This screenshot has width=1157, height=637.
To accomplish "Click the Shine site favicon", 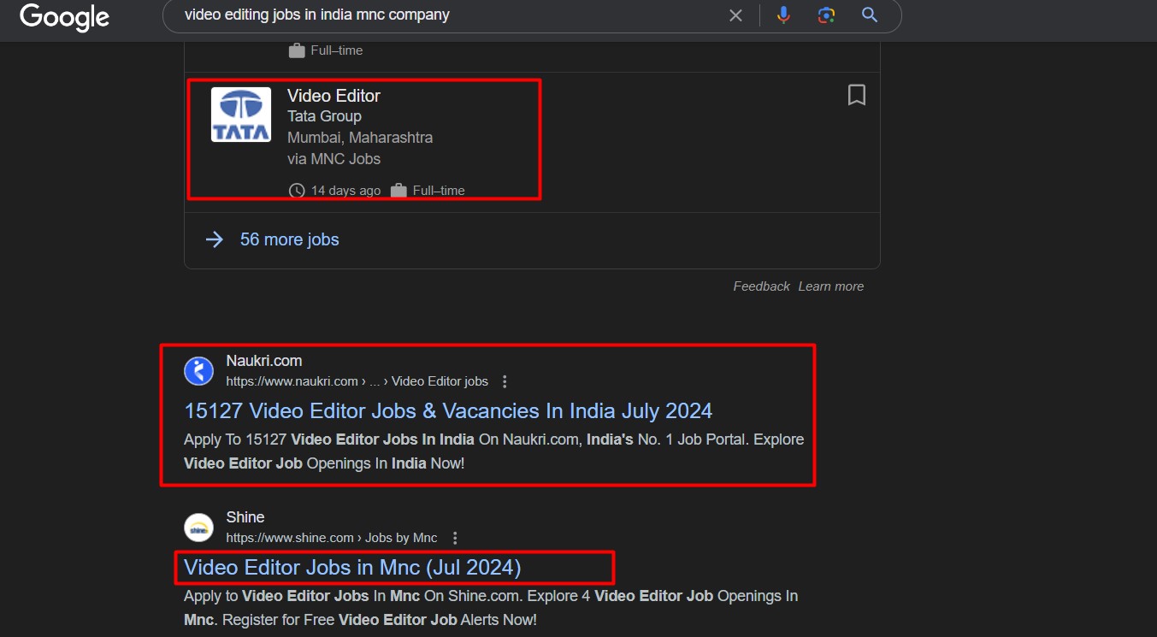I will [198, 527].
